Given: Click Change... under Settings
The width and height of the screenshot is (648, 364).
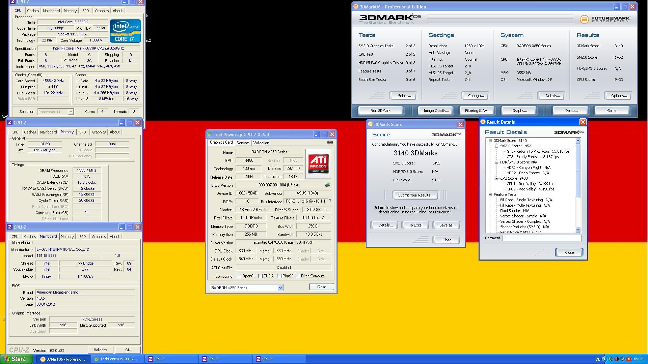Looking at the screenshot, I should click(x=476, y=96).
